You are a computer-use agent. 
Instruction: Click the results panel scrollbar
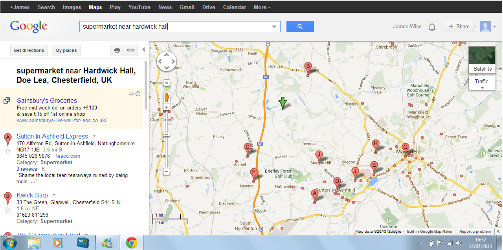(146, 84)
